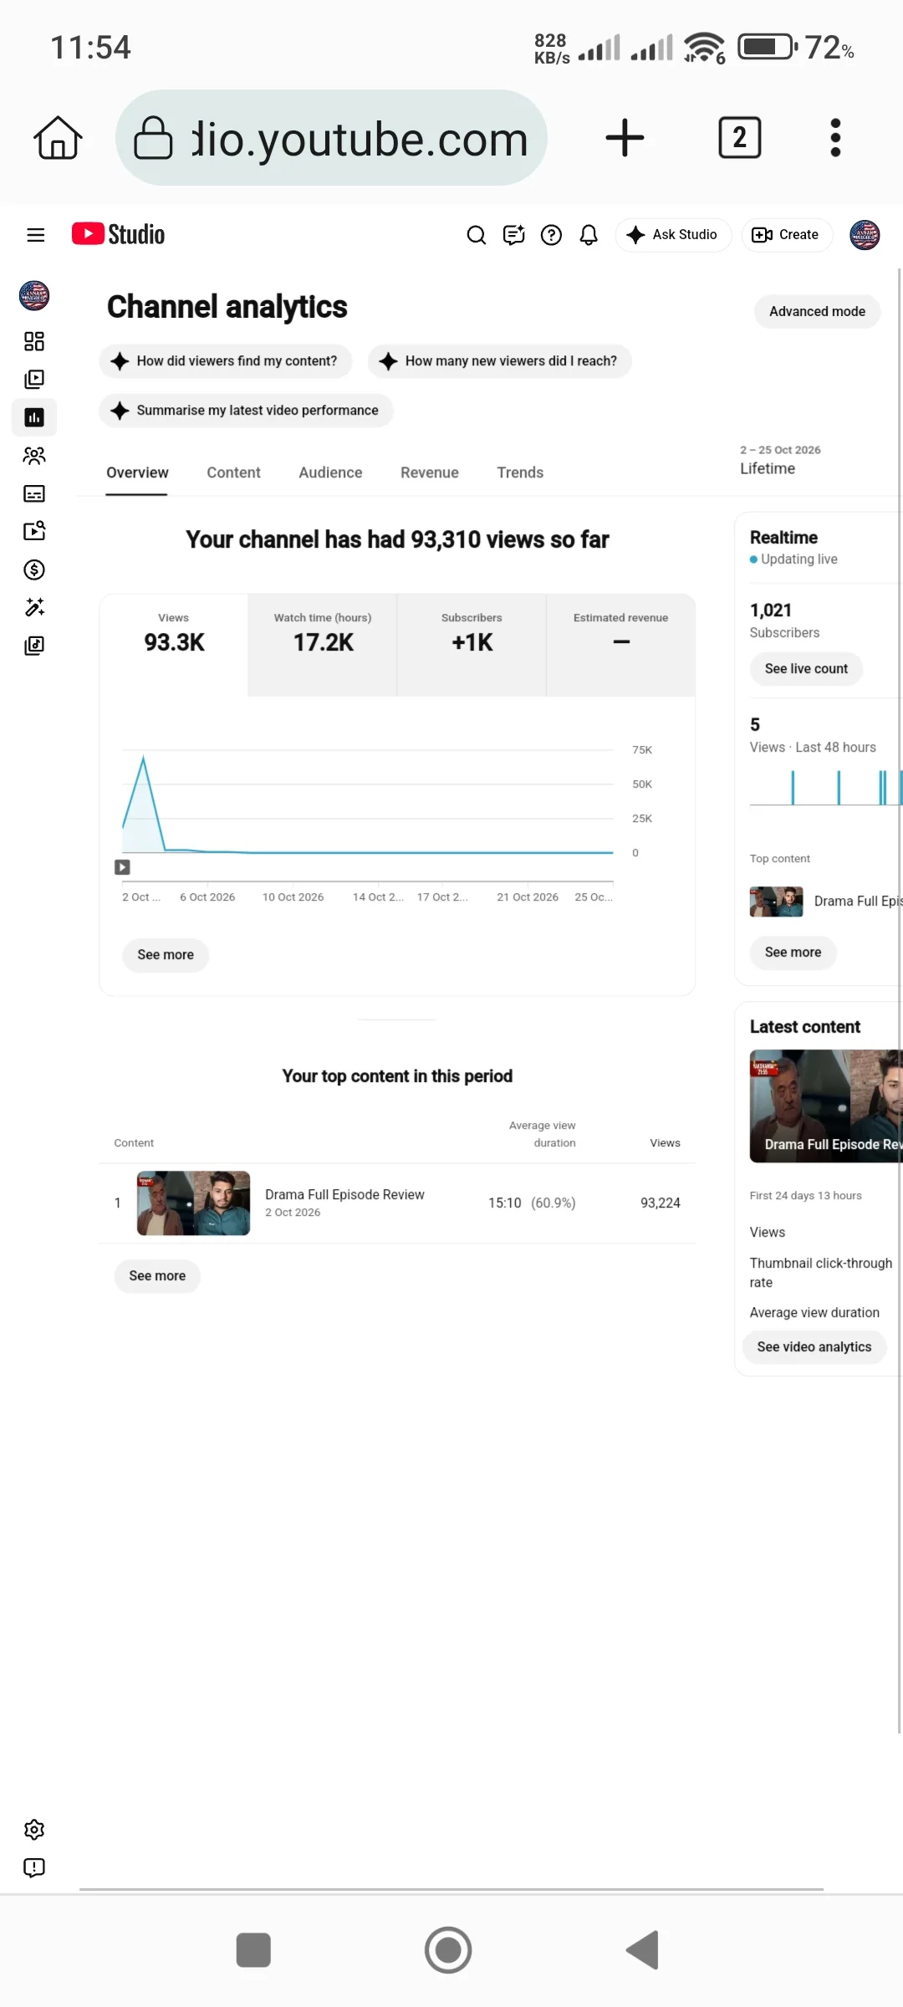This screenshot has height=2007, width=903.
Task: Open the comments/feedback message icon in header
Action: [x=513, y=235]
